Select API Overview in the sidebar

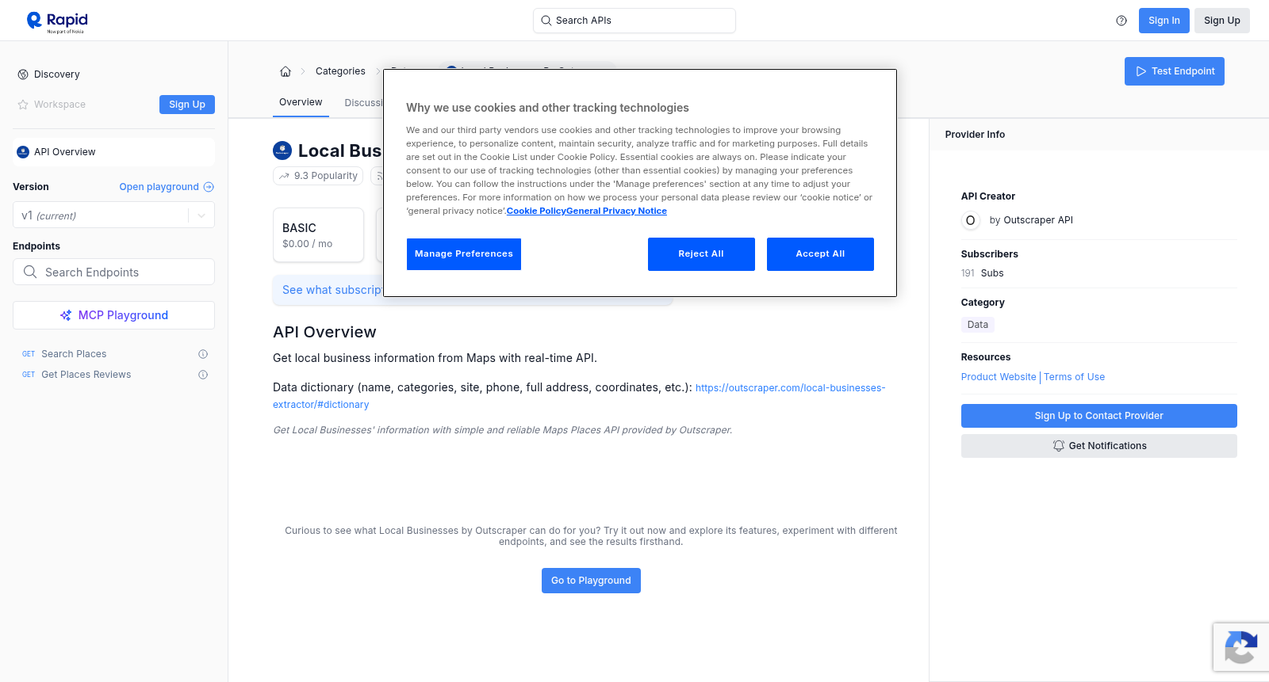click(x=113, y=152)
